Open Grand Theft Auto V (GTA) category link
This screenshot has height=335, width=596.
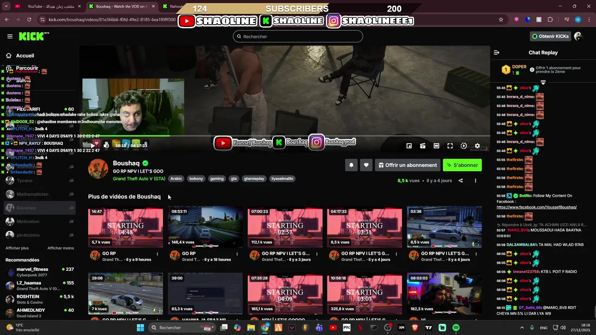(x=139, y=179)
